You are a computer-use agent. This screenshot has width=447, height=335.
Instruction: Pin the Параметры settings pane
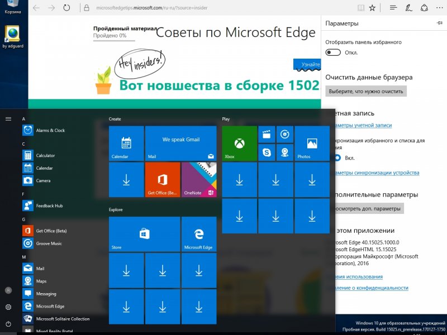coord(439,23)
